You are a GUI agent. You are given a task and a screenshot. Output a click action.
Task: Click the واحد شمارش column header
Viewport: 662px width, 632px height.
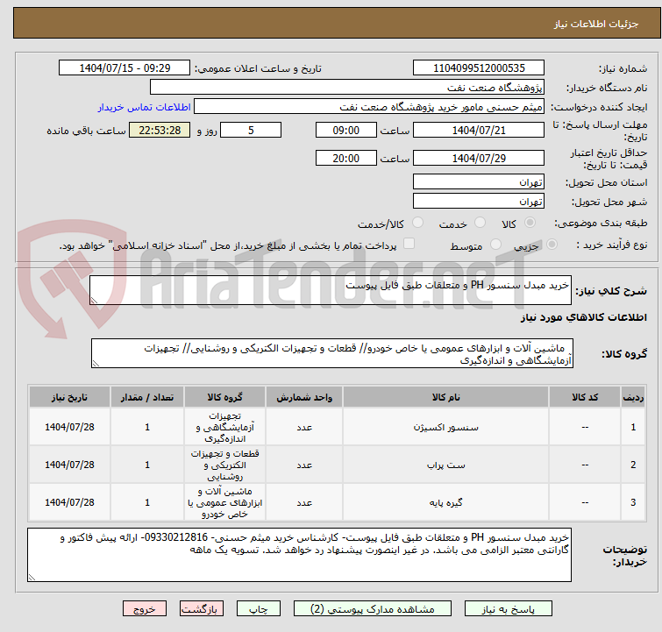point(304,397)
